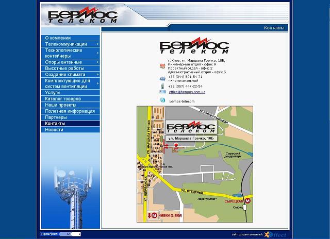Select the Контакты menu item
The width and height of the screenshot is (330, 239).
71,124
